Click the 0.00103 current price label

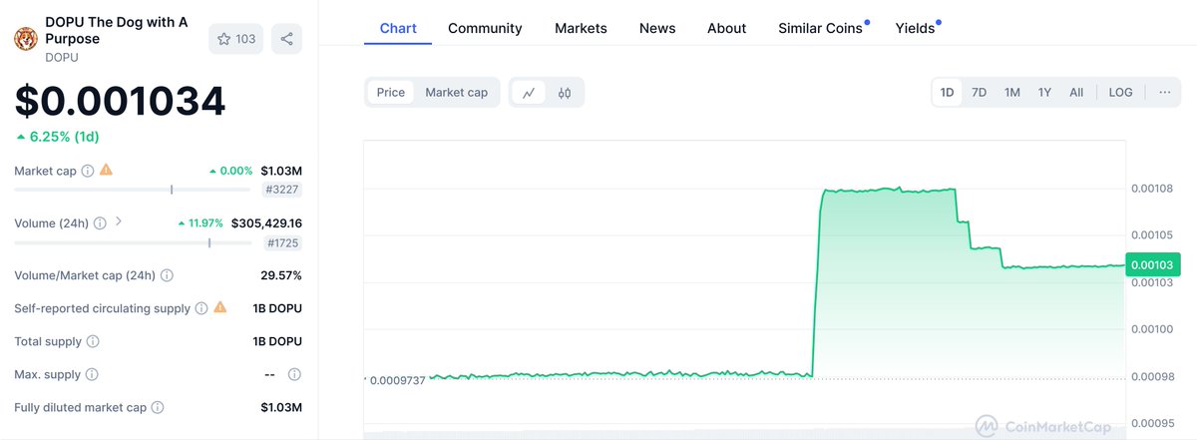[1152, 264]
